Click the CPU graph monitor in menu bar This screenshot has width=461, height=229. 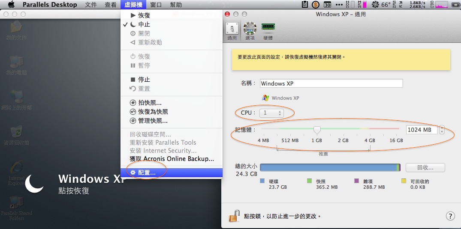point(439,4)
